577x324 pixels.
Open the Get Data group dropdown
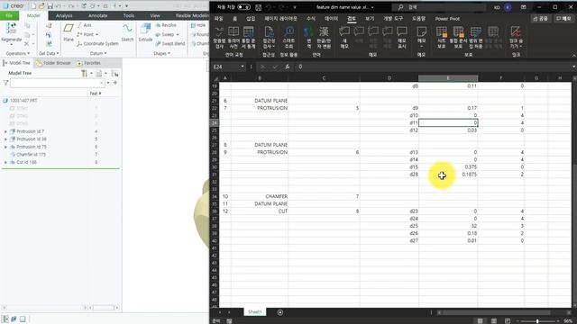point(49,54)
